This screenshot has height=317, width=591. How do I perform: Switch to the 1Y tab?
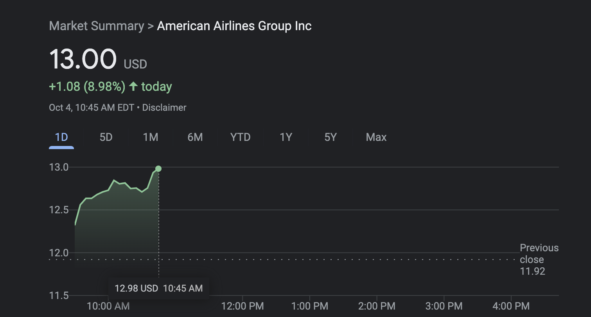pos(286,137)
